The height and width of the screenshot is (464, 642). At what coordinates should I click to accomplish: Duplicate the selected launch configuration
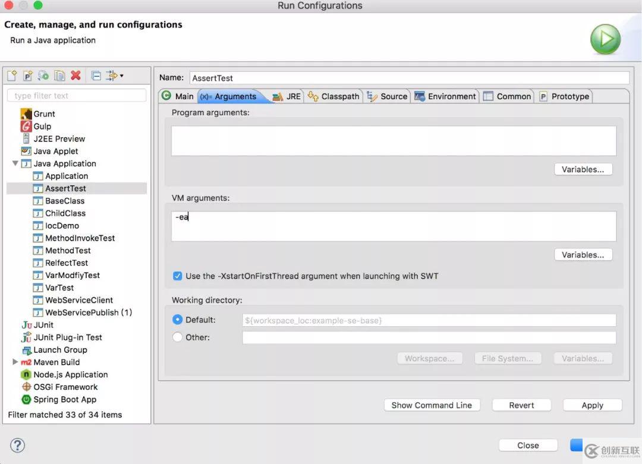pos(59,75)
